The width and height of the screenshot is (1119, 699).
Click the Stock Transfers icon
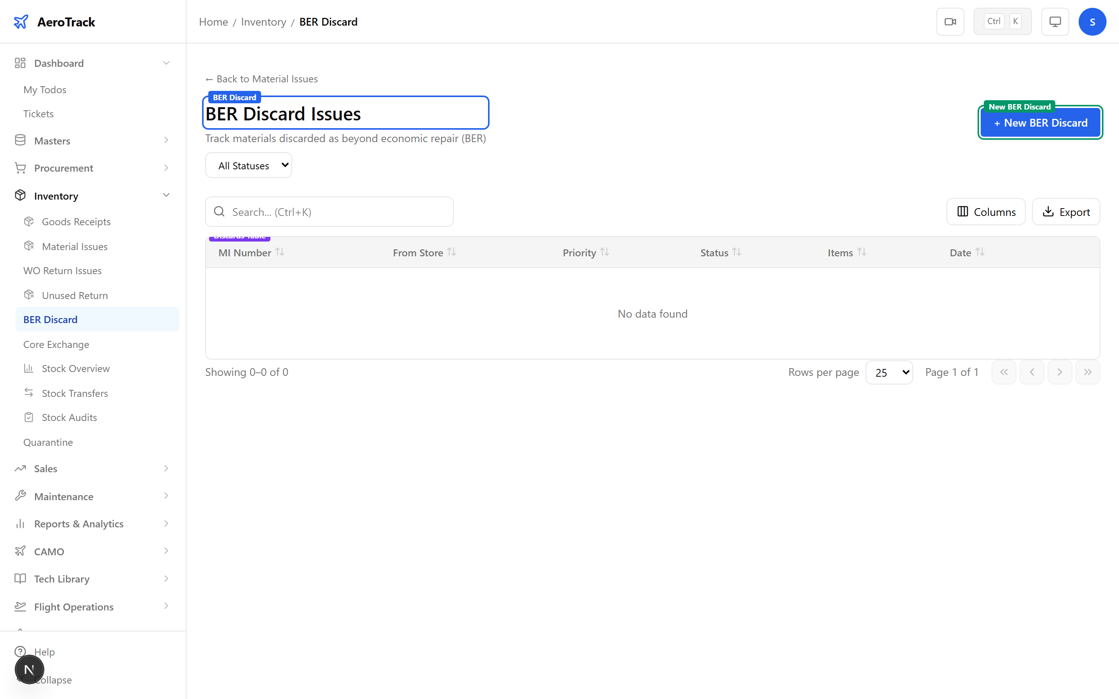tap(29, 393)
